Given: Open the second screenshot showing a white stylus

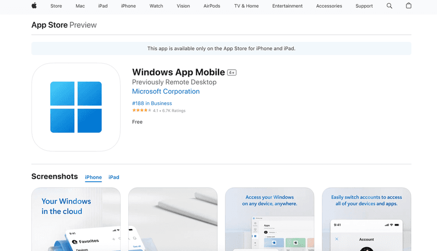Looking at the screenshot, I should [x=173, y=219].
